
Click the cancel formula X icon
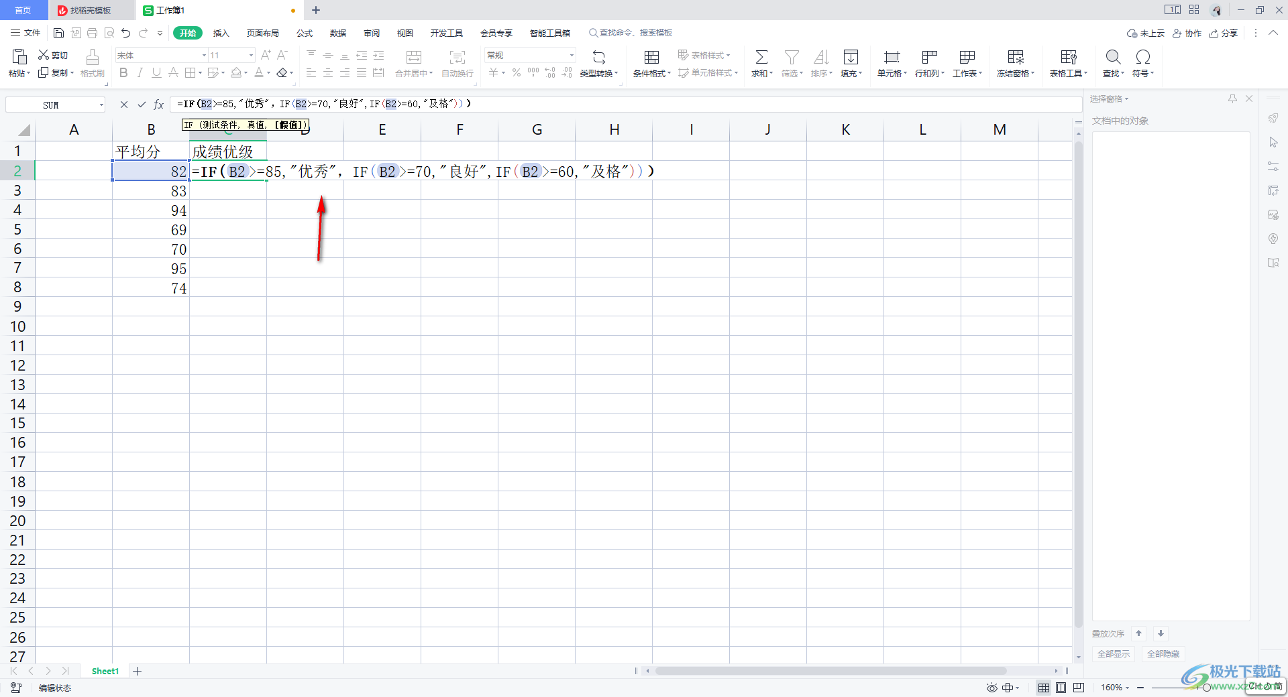click(x=124, y=105)
